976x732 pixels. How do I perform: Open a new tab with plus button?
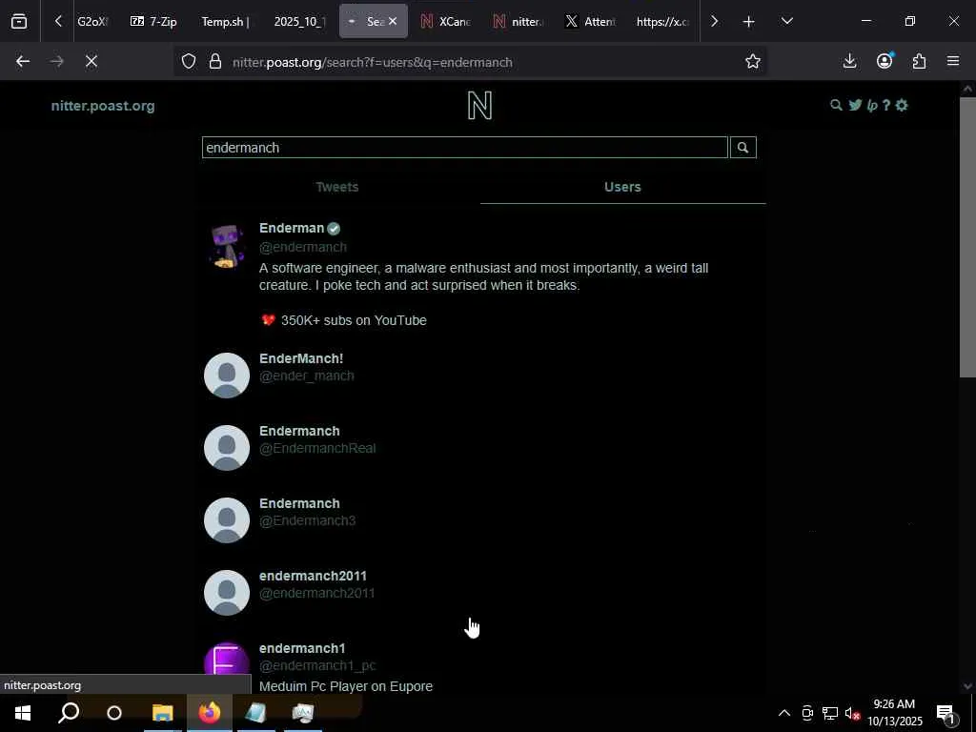(x=749, y=21)
